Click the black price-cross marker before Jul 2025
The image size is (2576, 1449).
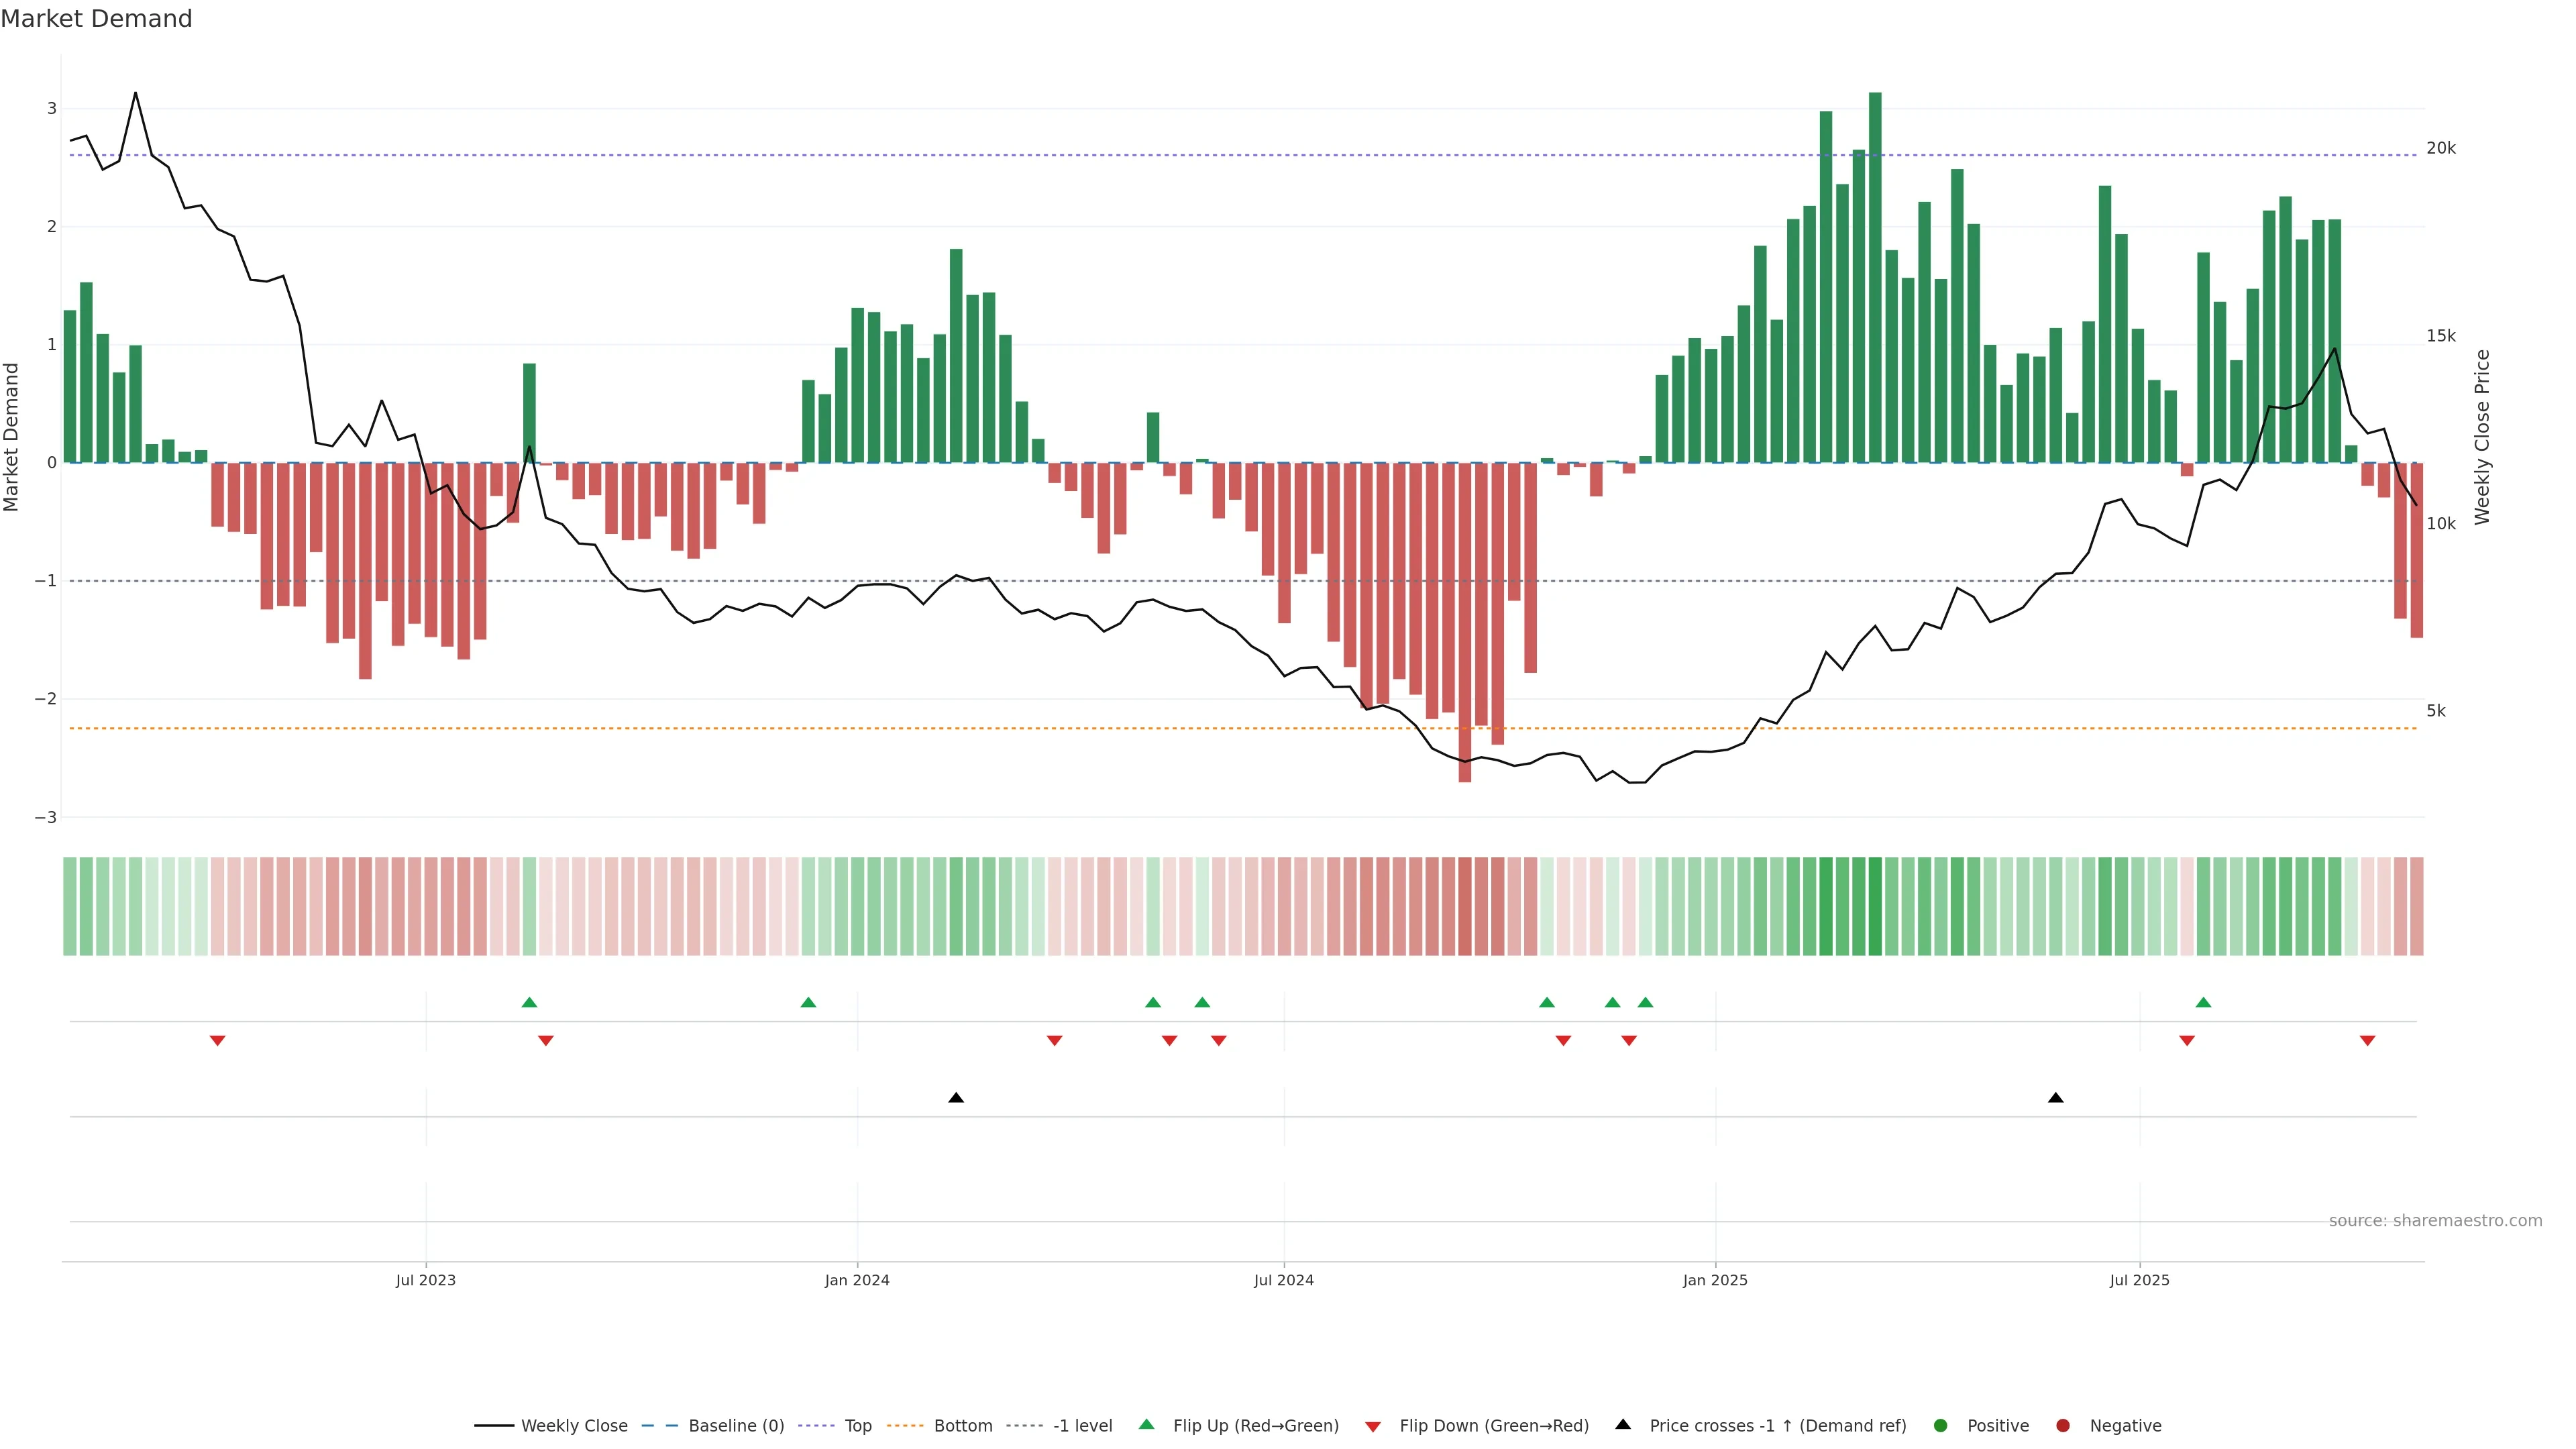(2056, 1098)
